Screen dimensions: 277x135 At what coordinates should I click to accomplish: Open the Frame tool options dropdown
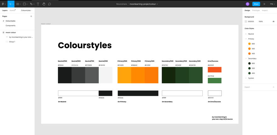click(x=20, y=4)
